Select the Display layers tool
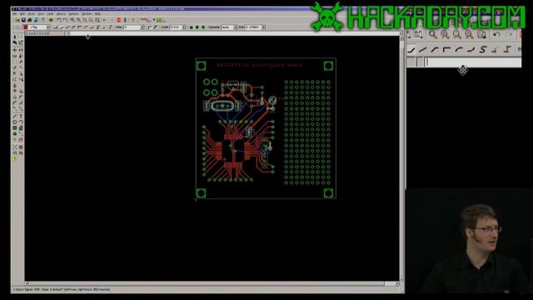The width and height of the screenshot is (533, 300). tap(15, 42)
